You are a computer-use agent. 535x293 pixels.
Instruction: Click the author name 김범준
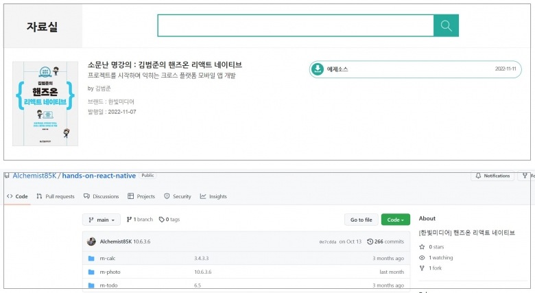(x=103, y=89)
